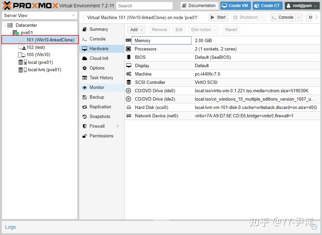
Task: Click the Summary book icon in side menu
Action: click(x=84, y=29)
